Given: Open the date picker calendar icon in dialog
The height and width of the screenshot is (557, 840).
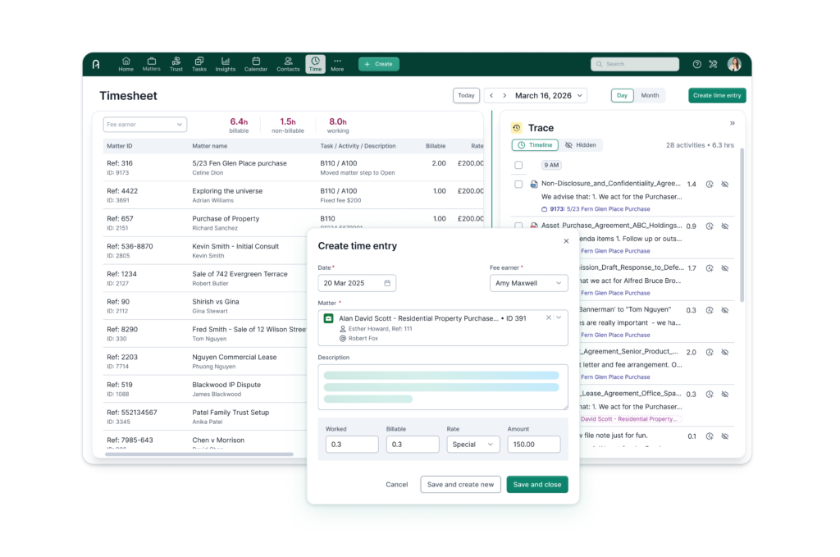Looking at the screenshot, I should point(387,283).
